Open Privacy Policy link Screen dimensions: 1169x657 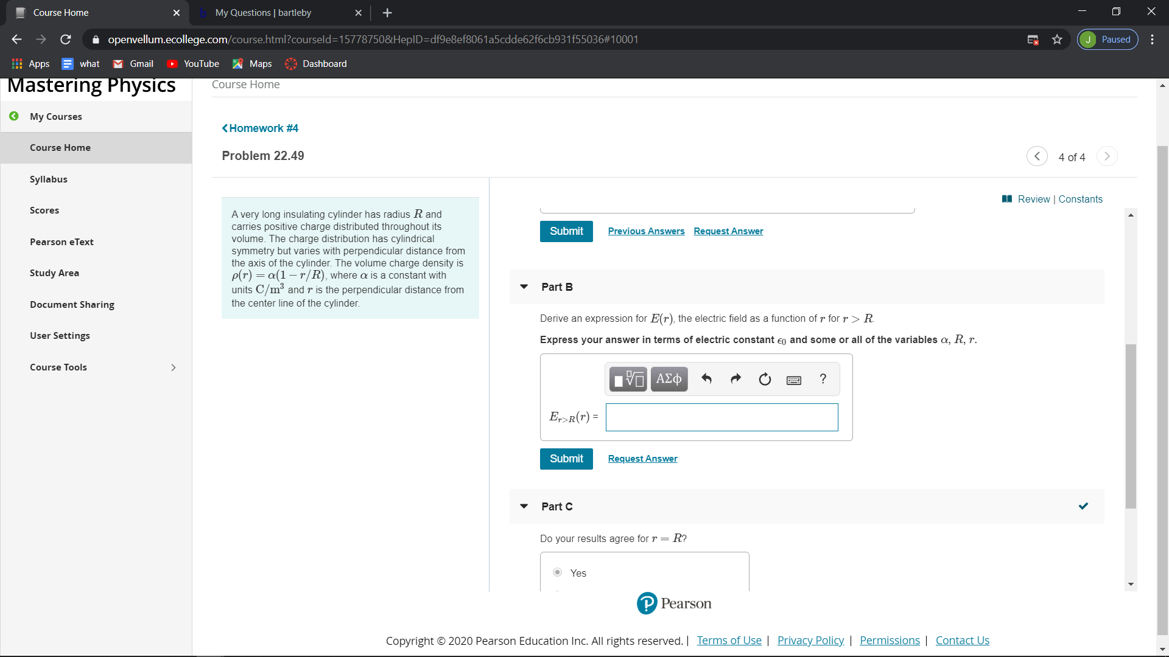pyautogui.click(x=810, y=641)
